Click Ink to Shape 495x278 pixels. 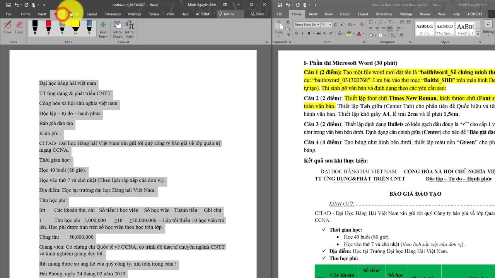117,29
